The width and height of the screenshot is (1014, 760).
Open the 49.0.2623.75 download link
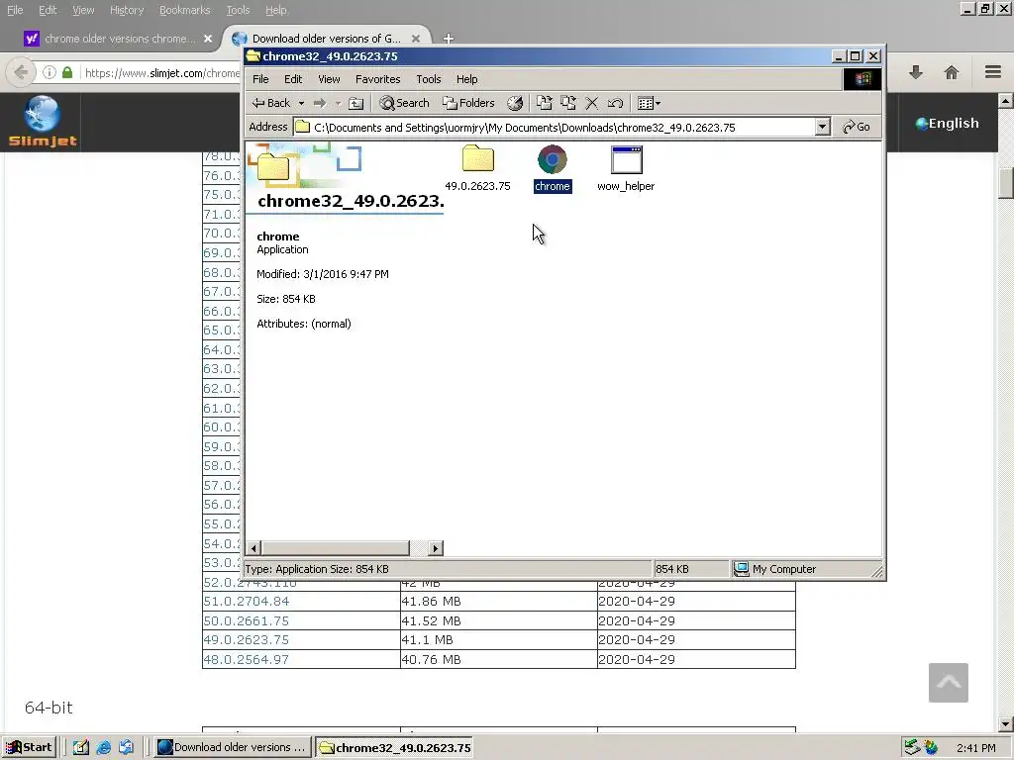tap(247, 640)
